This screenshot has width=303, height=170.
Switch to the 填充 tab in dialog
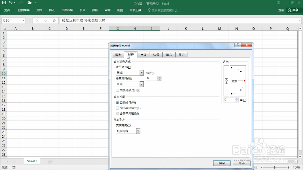[x=169, y=55]
